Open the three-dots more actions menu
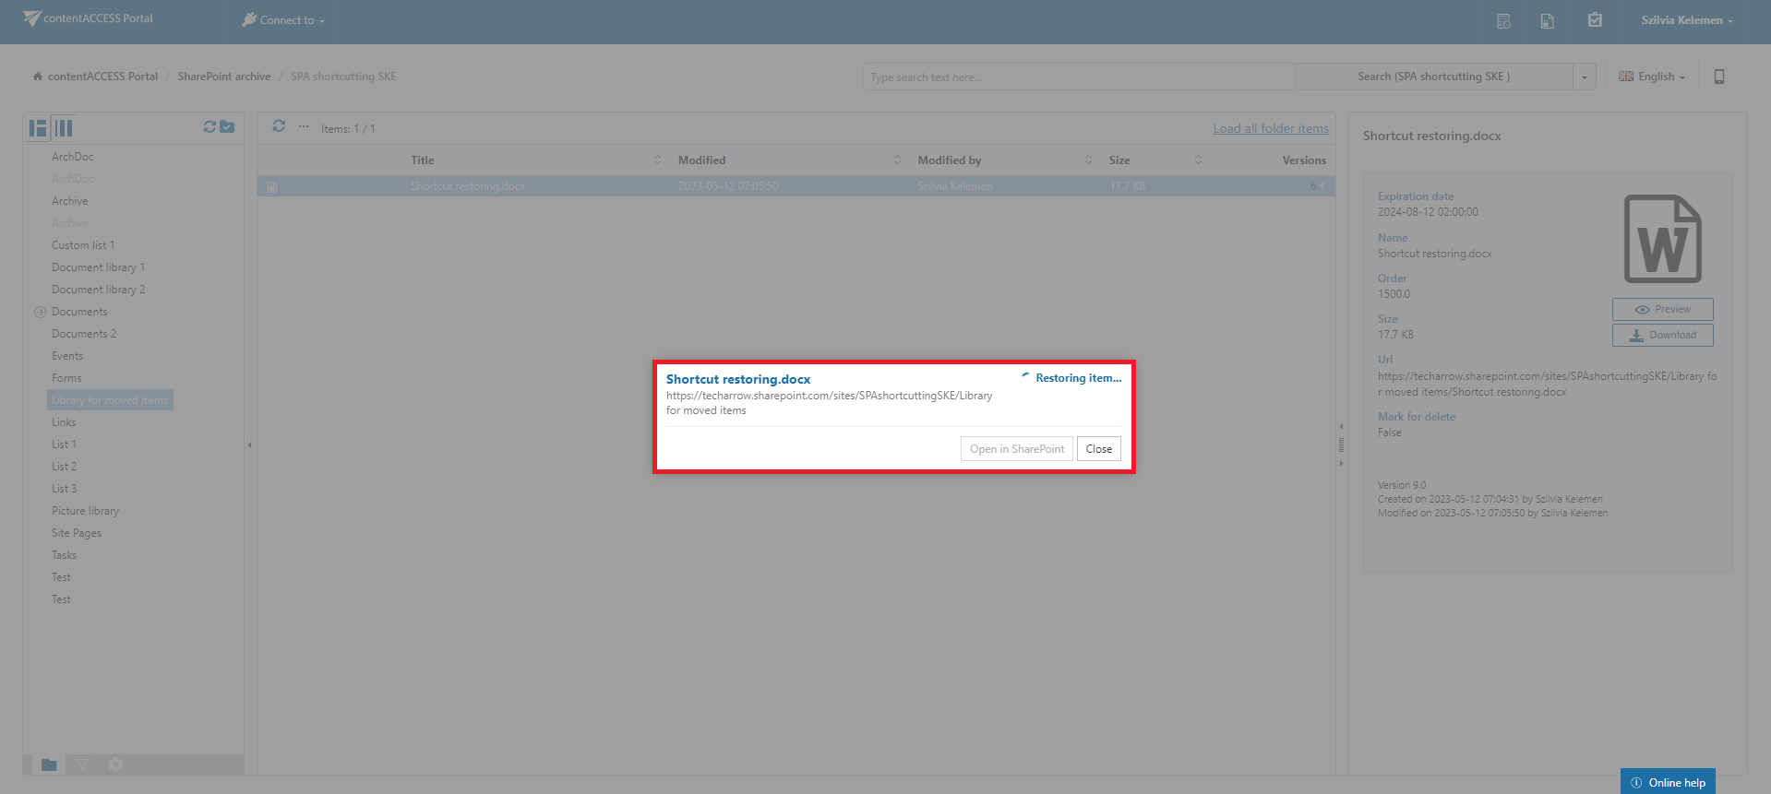The height and width of the screenshot is (794, 1771). tap(304, 126)
